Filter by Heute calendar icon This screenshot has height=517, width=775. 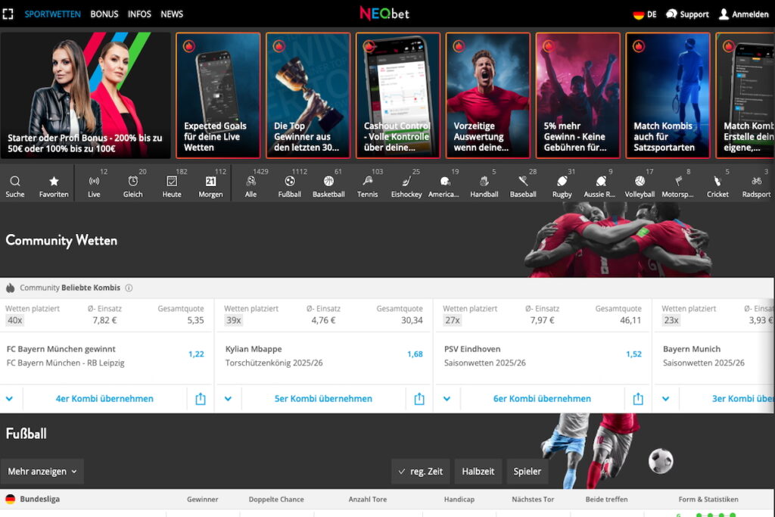pyautogui.click(x=172, y=182)
